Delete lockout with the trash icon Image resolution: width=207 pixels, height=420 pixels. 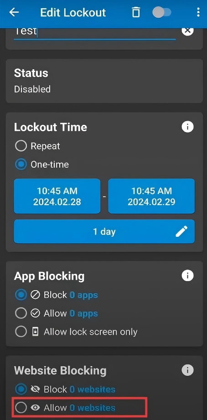click(136, 12)
